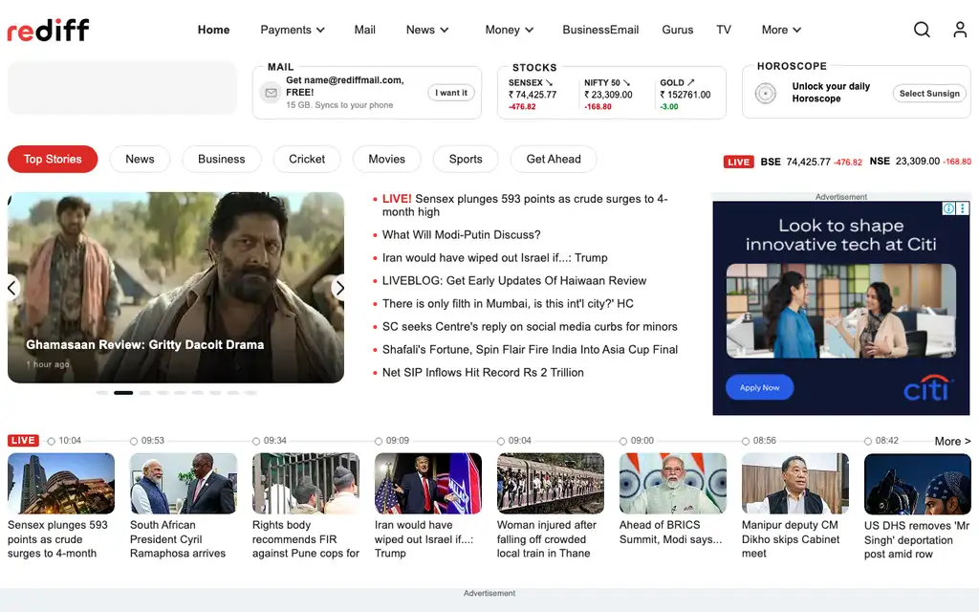The image size is (979, 612).
Task: Click the mail envelope icon
Action: tap(271, 93)
